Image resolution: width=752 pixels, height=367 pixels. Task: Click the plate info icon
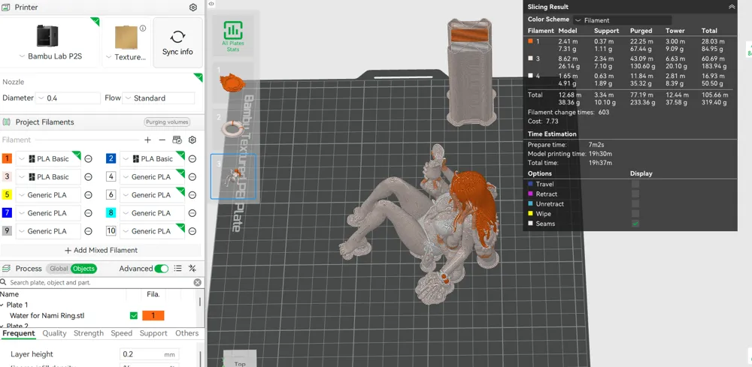click(x=142, y=29)
